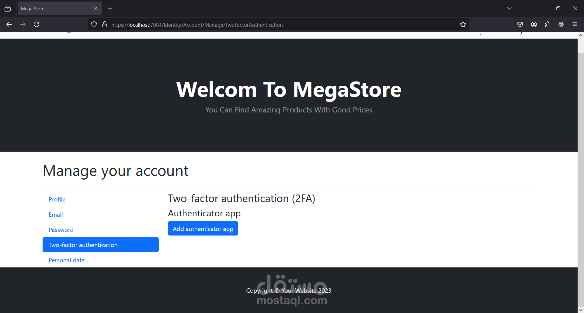
Task: Open the Firefox View recent browsing icon
Action: click(8, 9)
